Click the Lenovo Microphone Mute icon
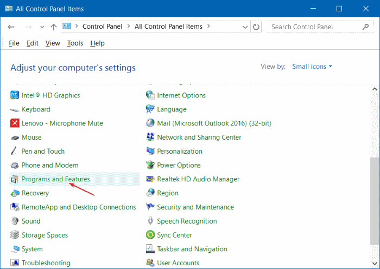This screenshot has width=380, height=269. point(15,123)
